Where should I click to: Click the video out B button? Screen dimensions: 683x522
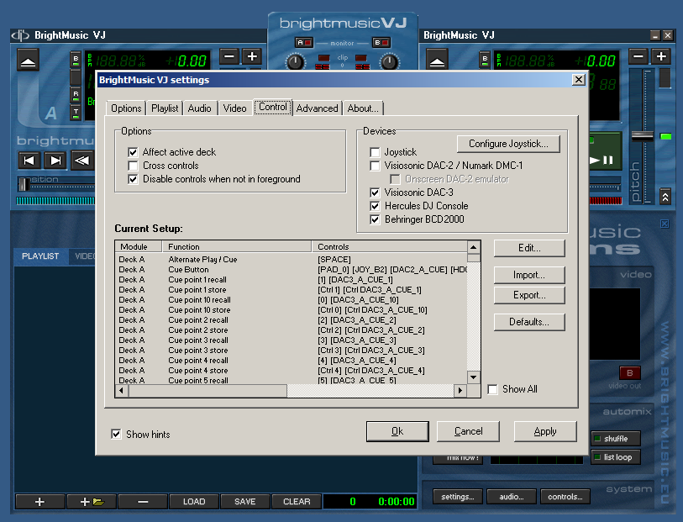coord(630,373)
